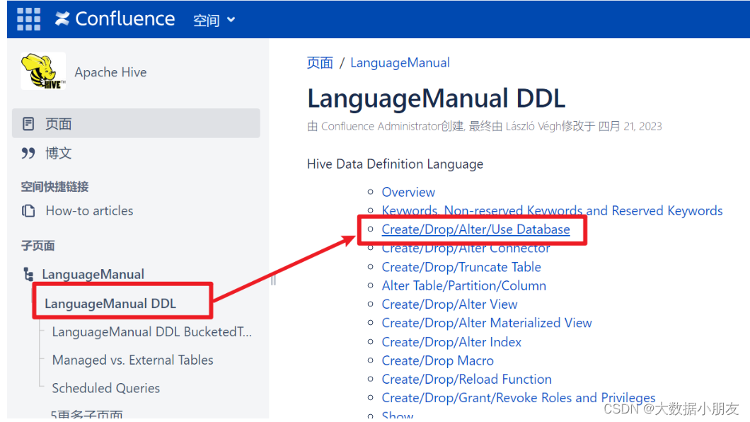Open the How-to articles shortcut
This screenshot has height=422, width=750.
click(x=89, y=211)
